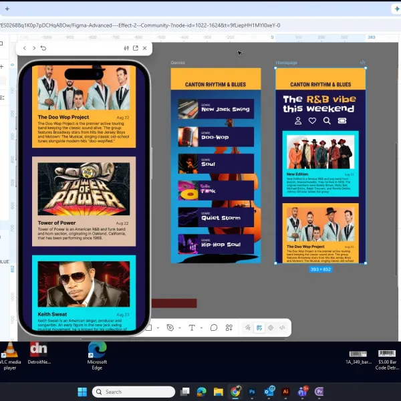Open the DetroitNe... desktop shortcut
Image resolution: width=401 pixels, height=401 pixels.
pos(39,354)
